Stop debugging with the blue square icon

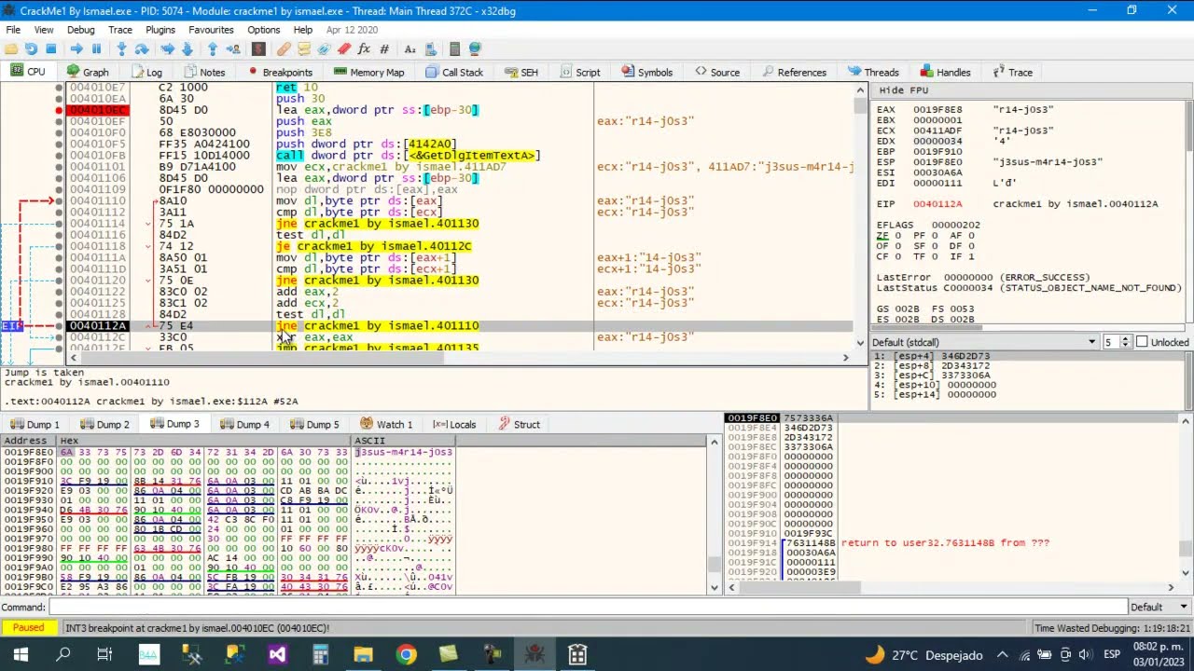tap(51, 48)
